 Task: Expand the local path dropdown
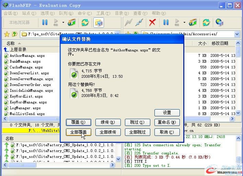pyautogui.click(x=117, y=34)
